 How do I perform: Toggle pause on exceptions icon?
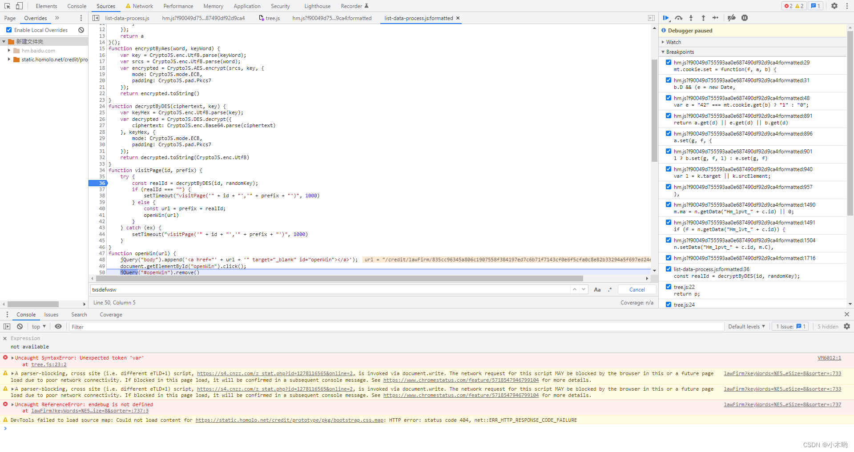click(x=745, y=18)
